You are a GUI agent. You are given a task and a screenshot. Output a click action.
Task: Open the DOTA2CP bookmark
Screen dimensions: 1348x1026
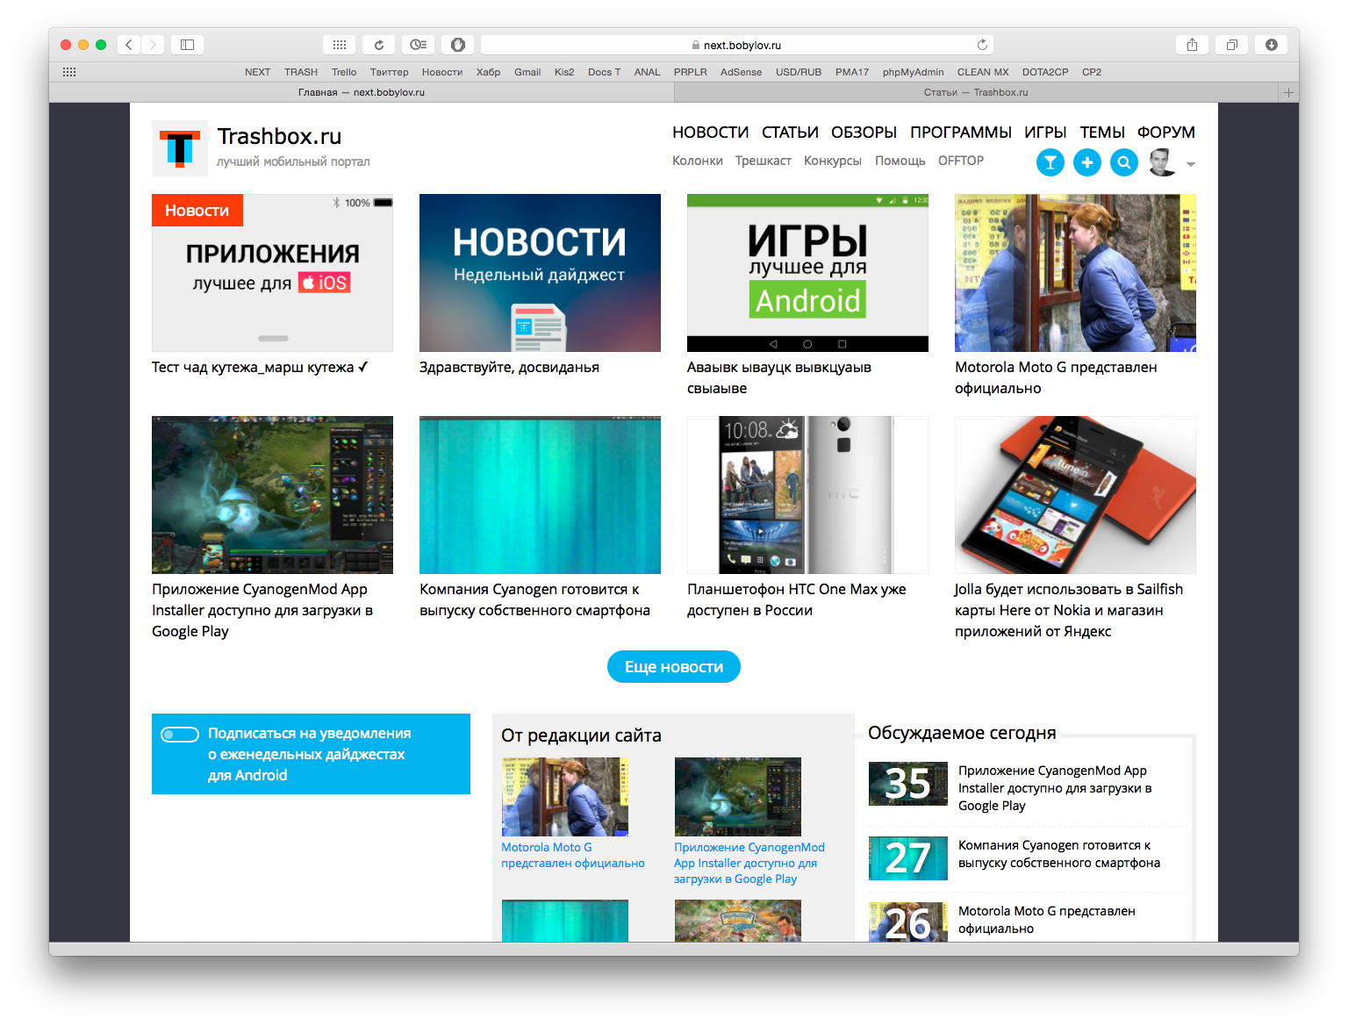pos(1045,72)
